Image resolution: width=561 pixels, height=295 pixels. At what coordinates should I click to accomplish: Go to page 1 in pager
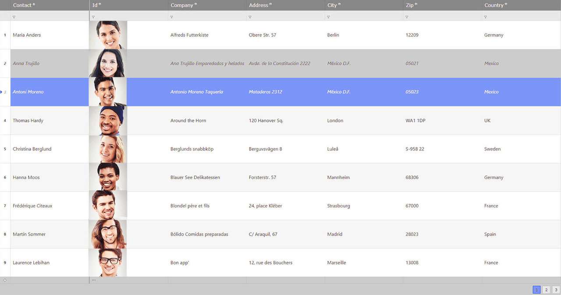click(536, 290)
